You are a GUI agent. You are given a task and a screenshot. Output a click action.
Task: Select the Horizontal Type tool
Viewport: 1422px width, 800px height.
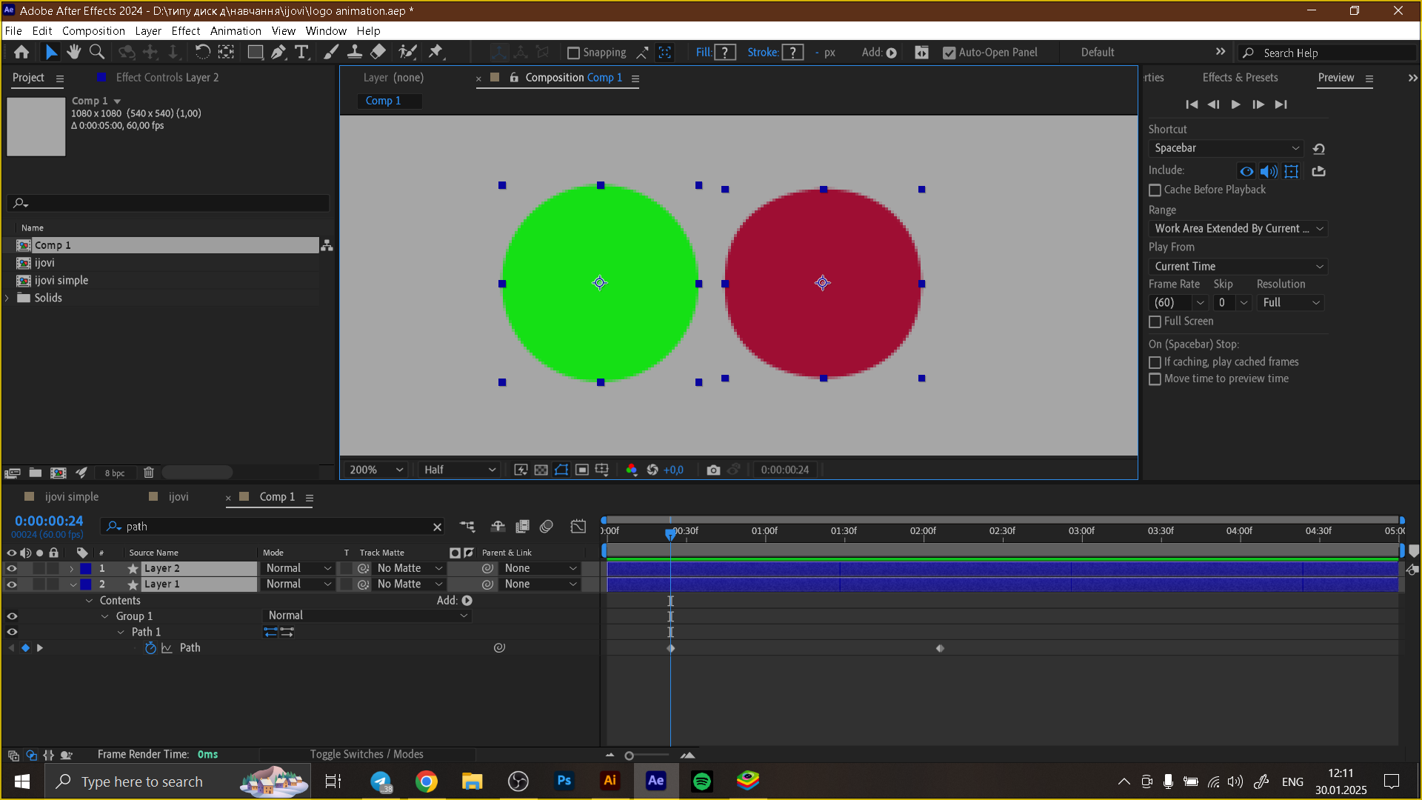click(301, 52)
